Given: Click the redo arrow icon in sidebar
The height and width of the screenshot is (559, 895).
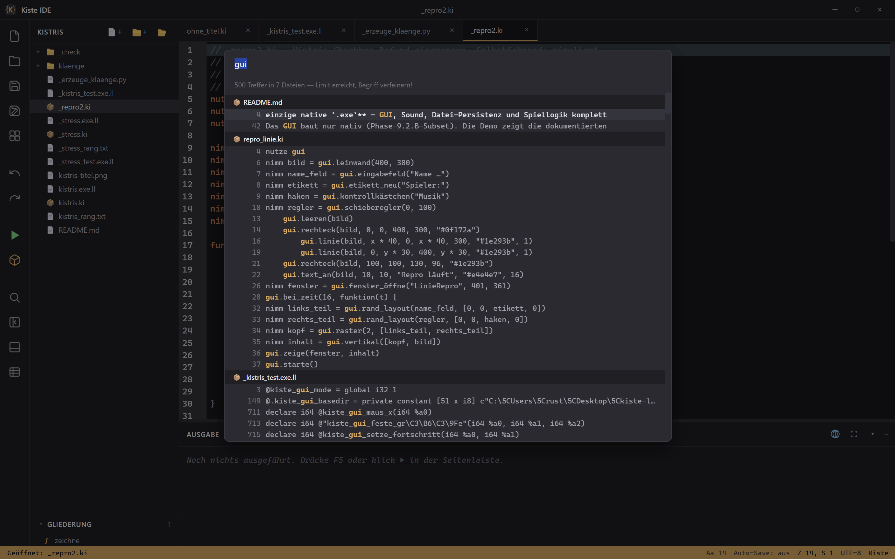Looking at the screenshot, I should point(14,198).
